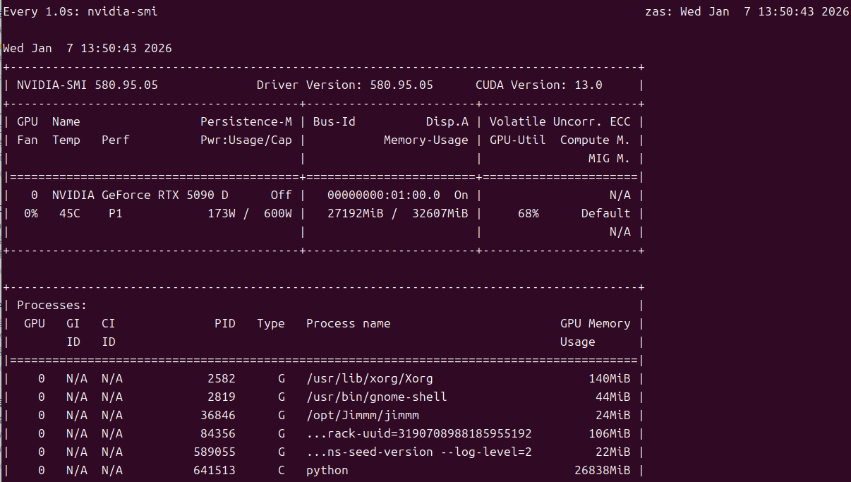Select the 27192MiB memory usage value
This screenshot has height=482, width=851.
(x=356, y=213)
